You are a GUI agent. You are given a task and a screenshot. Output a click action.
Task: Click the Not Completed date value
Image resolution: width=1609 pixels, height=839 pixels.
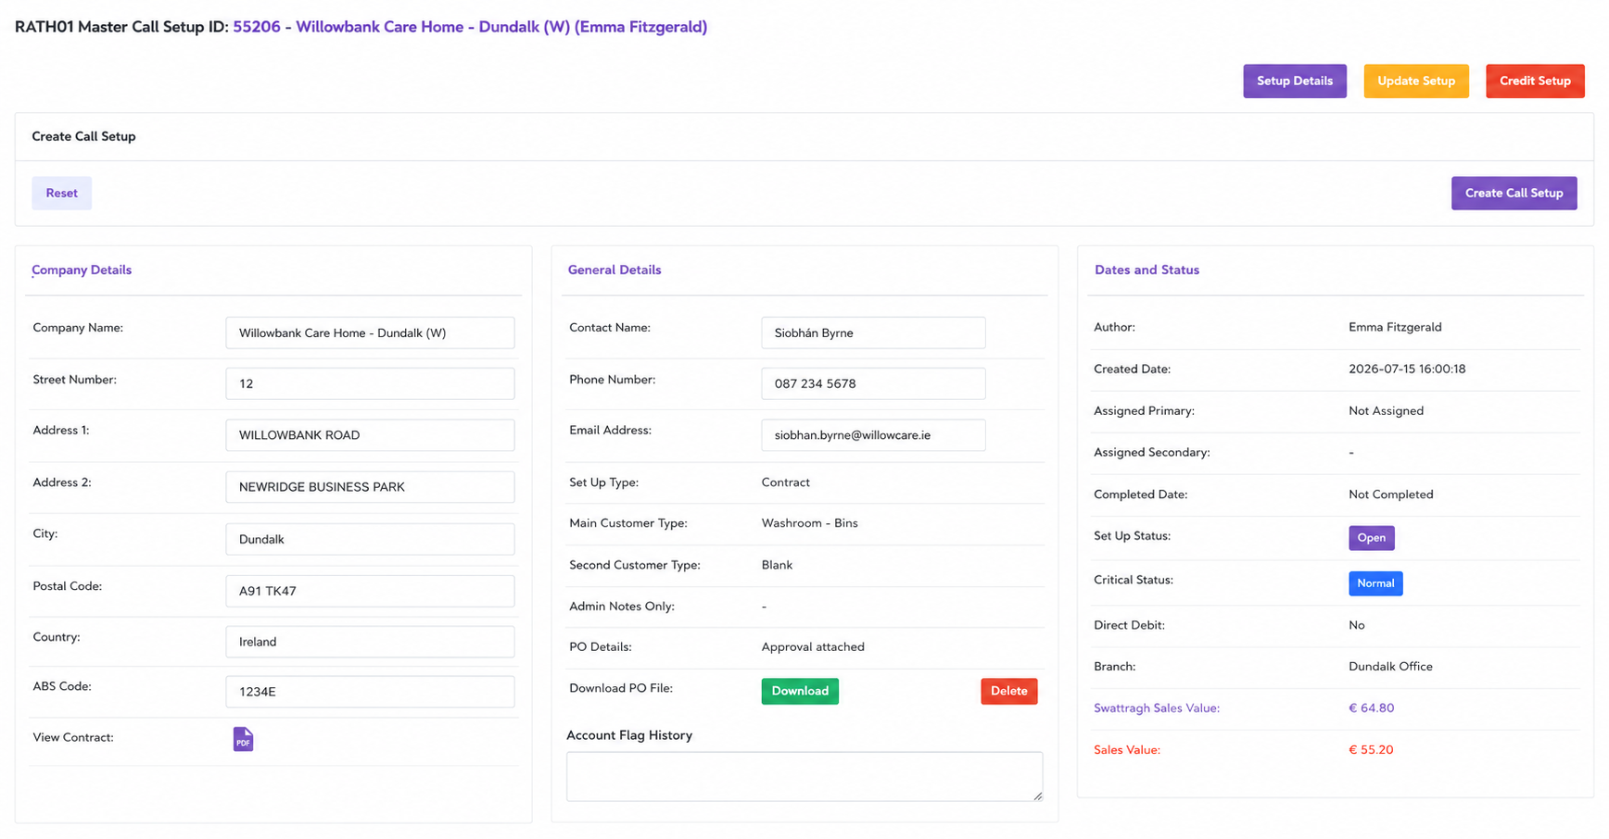coord(1390,495)
